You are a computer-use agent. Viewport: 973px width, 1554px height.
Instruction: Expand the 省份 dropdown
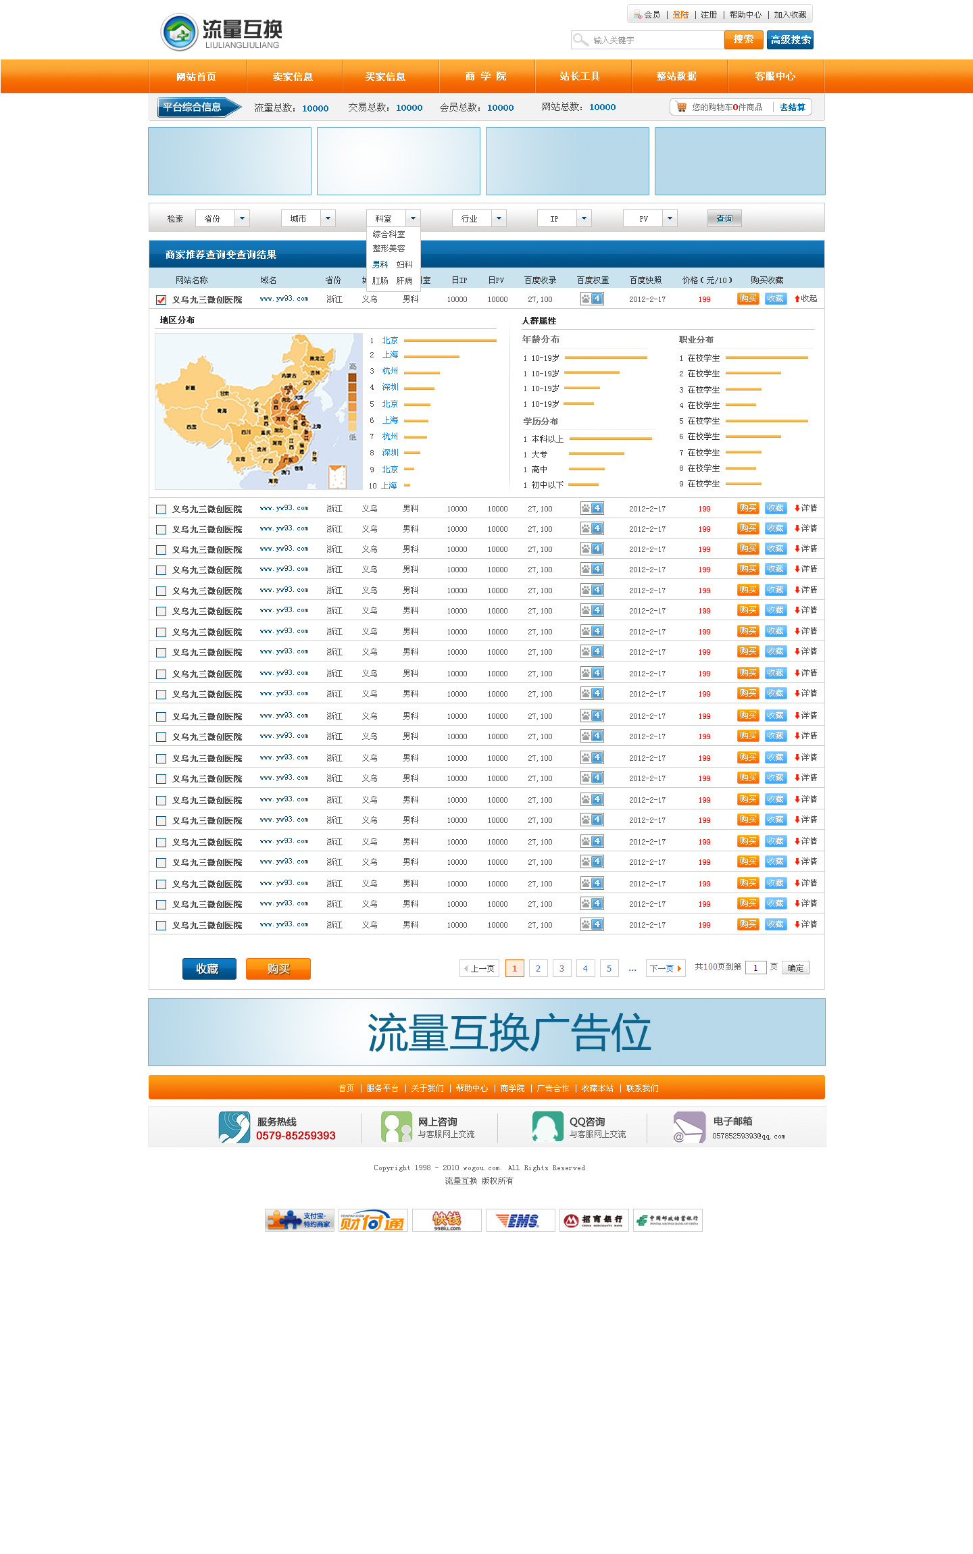click(242, 218)
